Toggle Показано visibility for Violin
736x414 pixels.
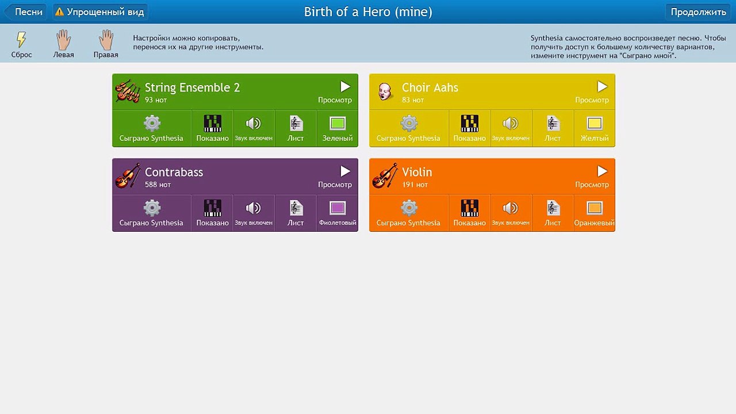tap(469, 213)
